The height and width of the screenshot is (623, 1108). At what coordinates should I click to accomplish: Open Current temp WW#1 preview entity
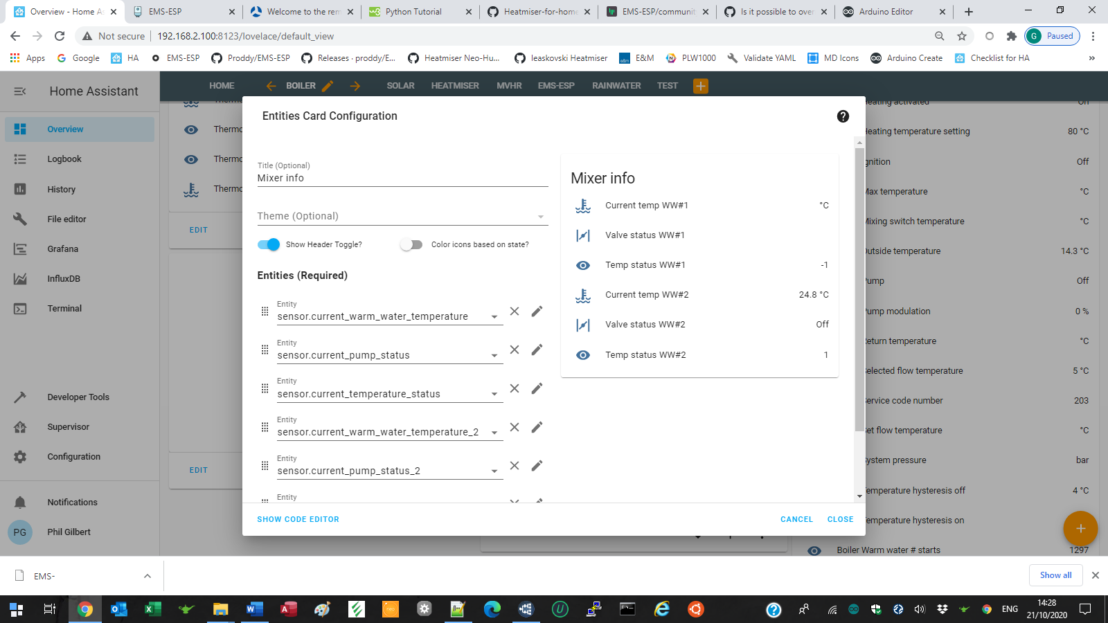click(x=699, y=206)
